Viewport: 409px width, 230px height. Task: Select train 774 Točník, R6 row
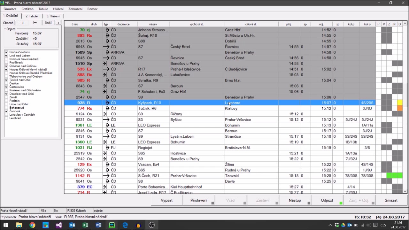[x=220, y=108]
